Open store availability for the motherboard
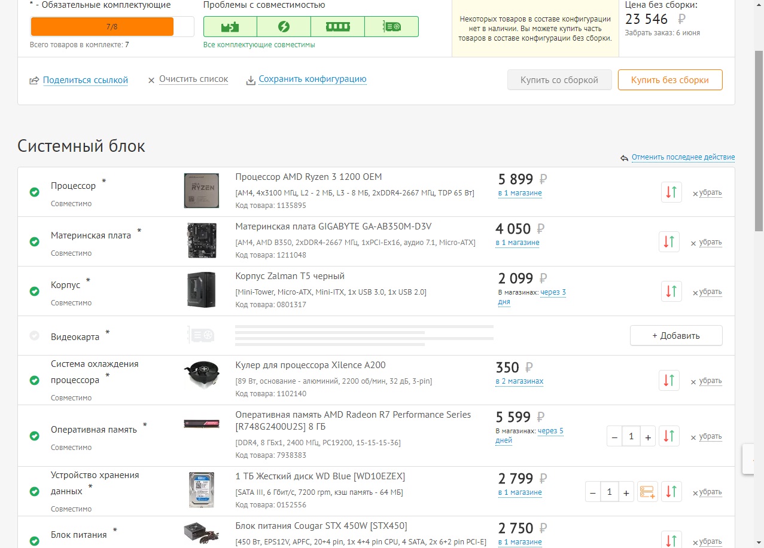Image resolution: width=764 pixels, height=548 pixels. 518,243
